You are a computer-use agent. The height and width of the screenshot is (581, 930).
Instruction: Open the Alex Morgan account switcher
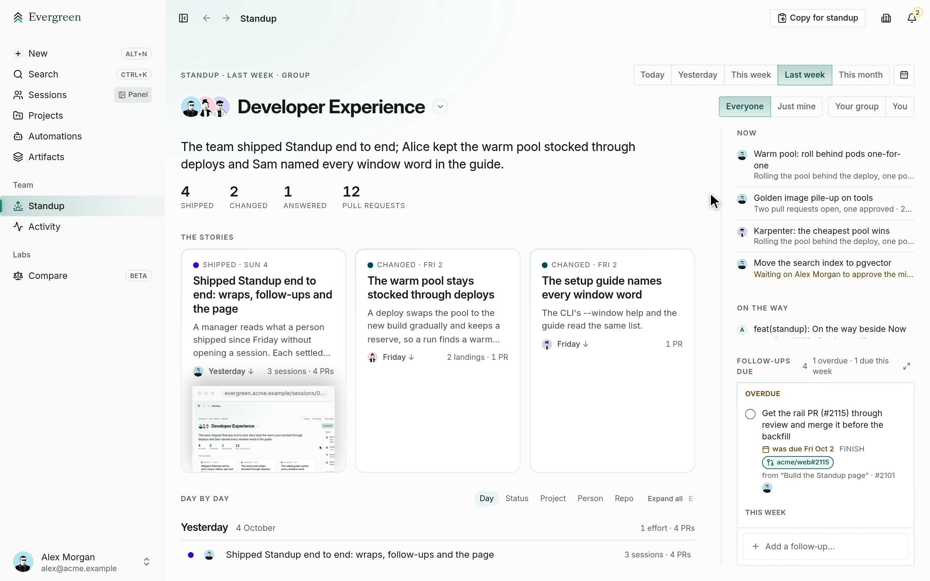(82, 562)
